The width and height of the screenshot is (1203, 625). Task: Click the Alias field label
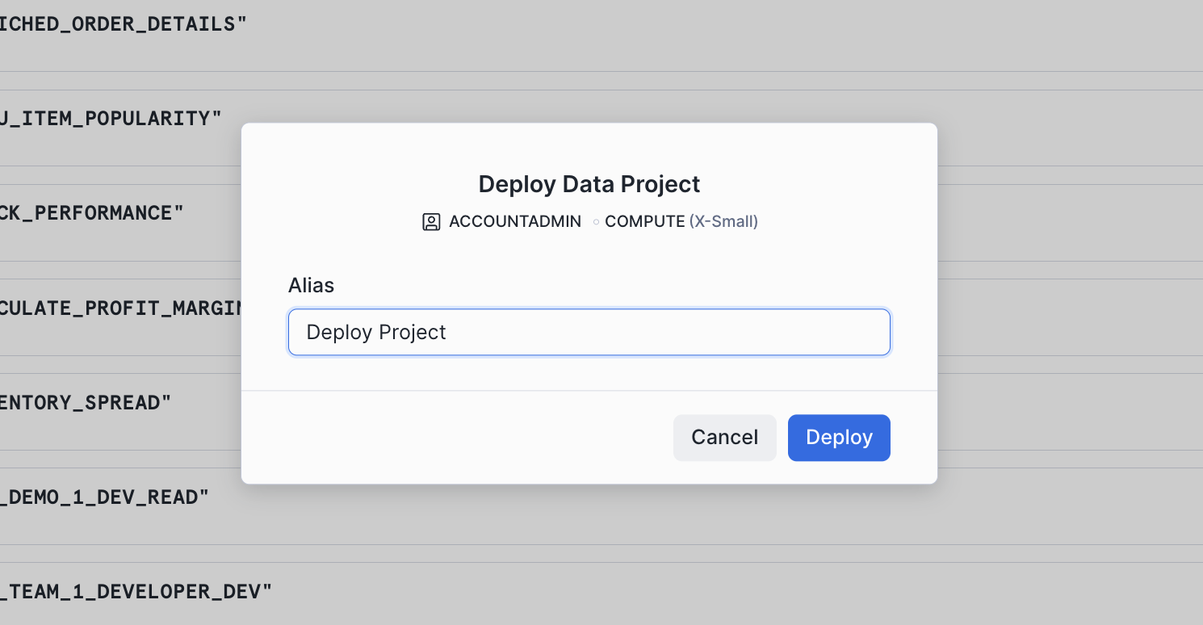point(311,285)
